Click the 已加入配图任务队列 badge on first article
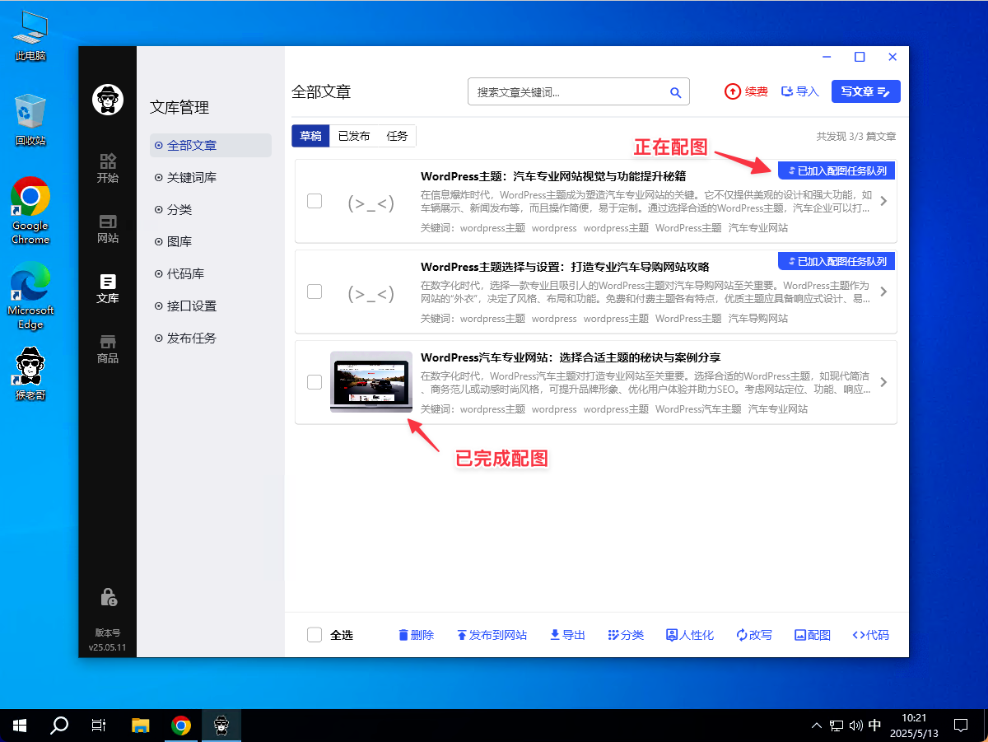 [837, 170]
